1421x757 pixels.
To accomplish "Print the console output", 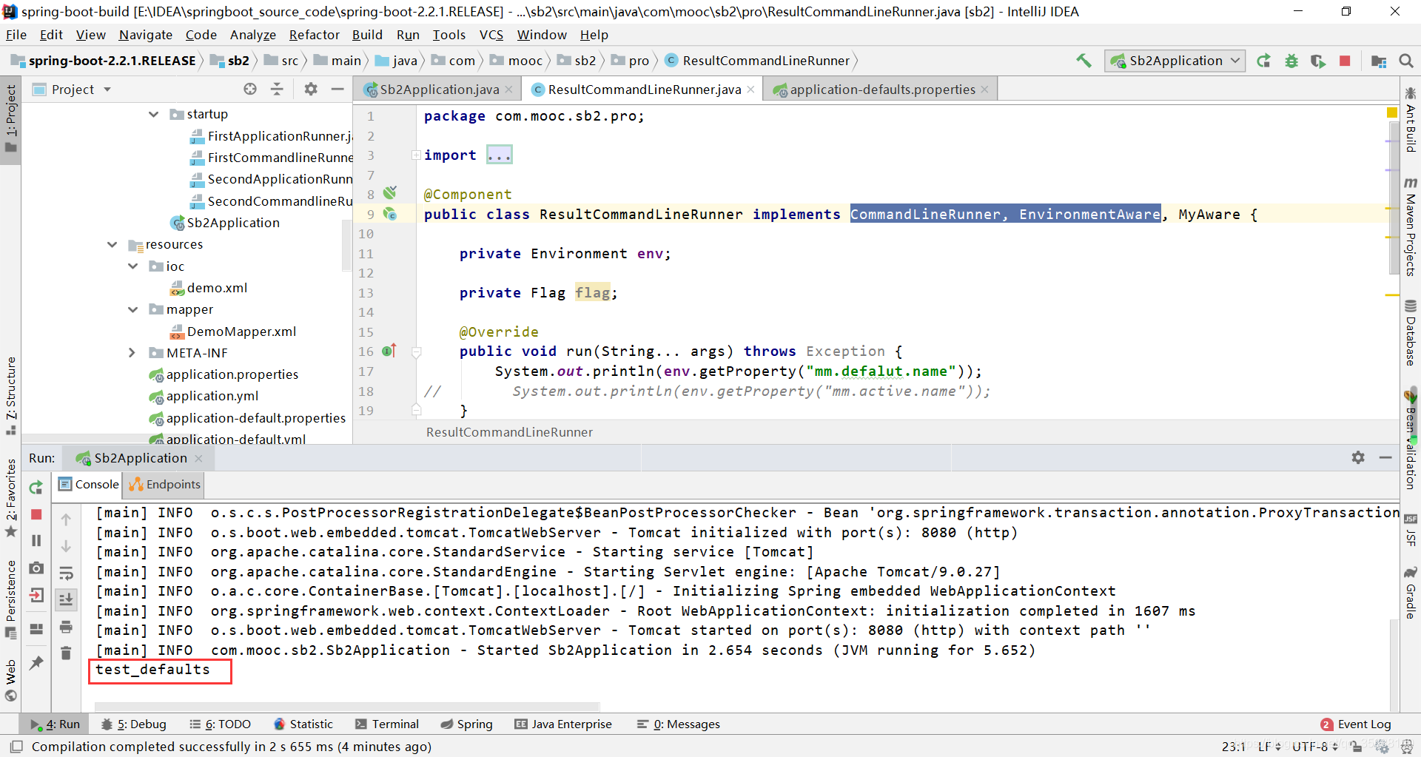I will (66, 627).
